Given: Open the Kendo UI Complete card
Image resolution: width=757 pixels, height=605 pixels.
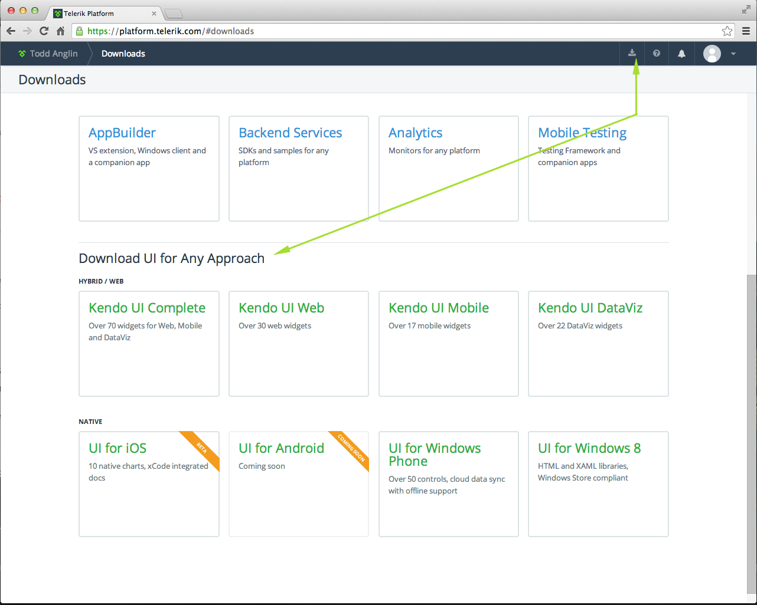Looking at the screenshot, I should pos(149,344).
